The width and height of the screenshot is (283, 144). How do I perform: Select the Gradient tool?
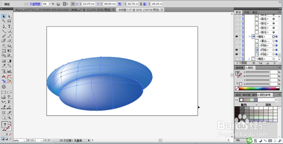click(9, 61)
